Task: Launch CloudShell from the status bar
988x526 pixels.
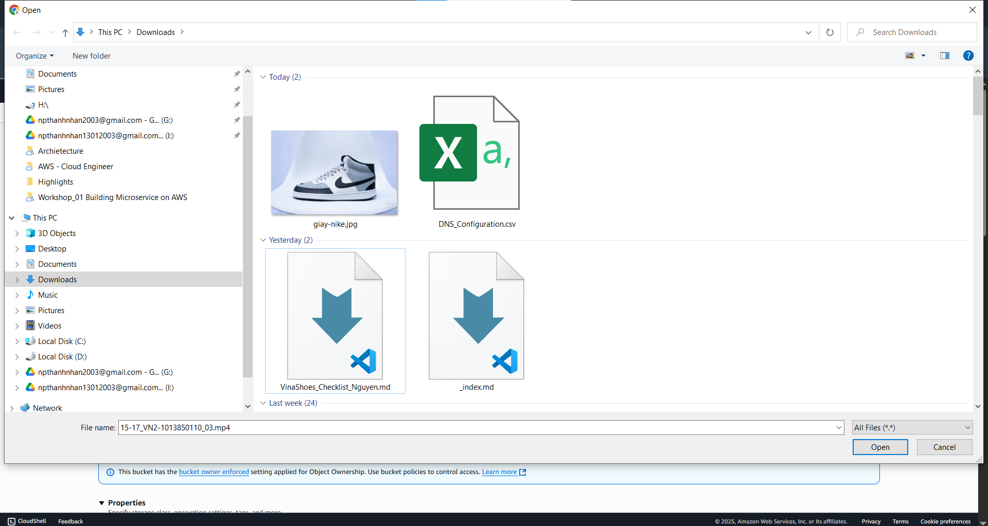Action: pyautogui.click(x=27, y=520)
